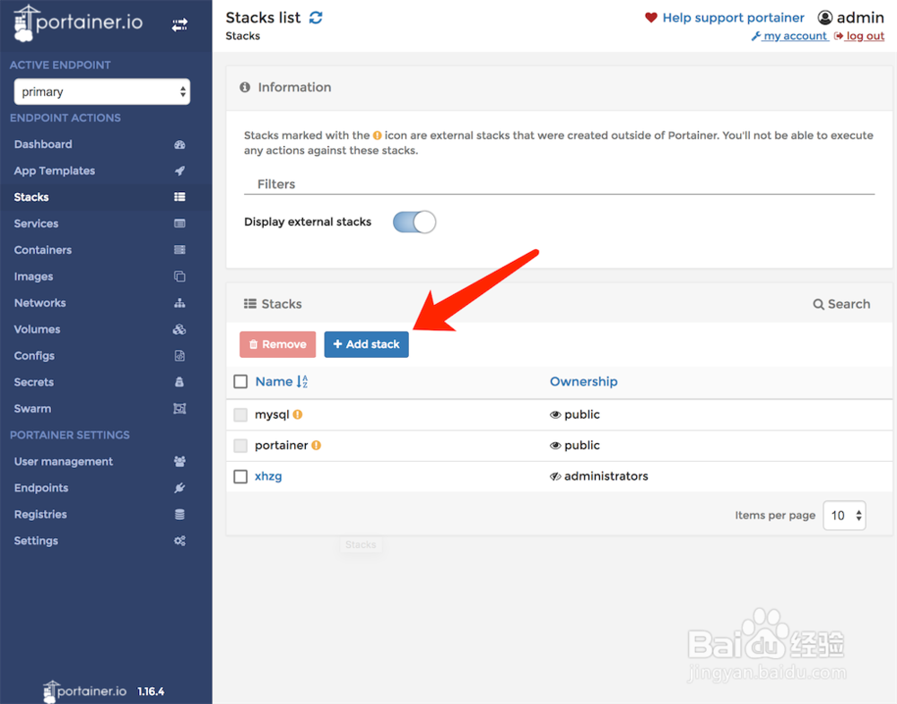Click the log out link

click(x=859, y=36)
